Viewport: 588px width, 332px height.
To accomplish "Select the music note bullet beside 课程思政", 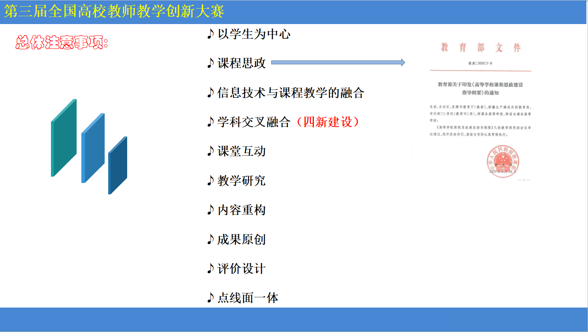I will coord(210,63).
